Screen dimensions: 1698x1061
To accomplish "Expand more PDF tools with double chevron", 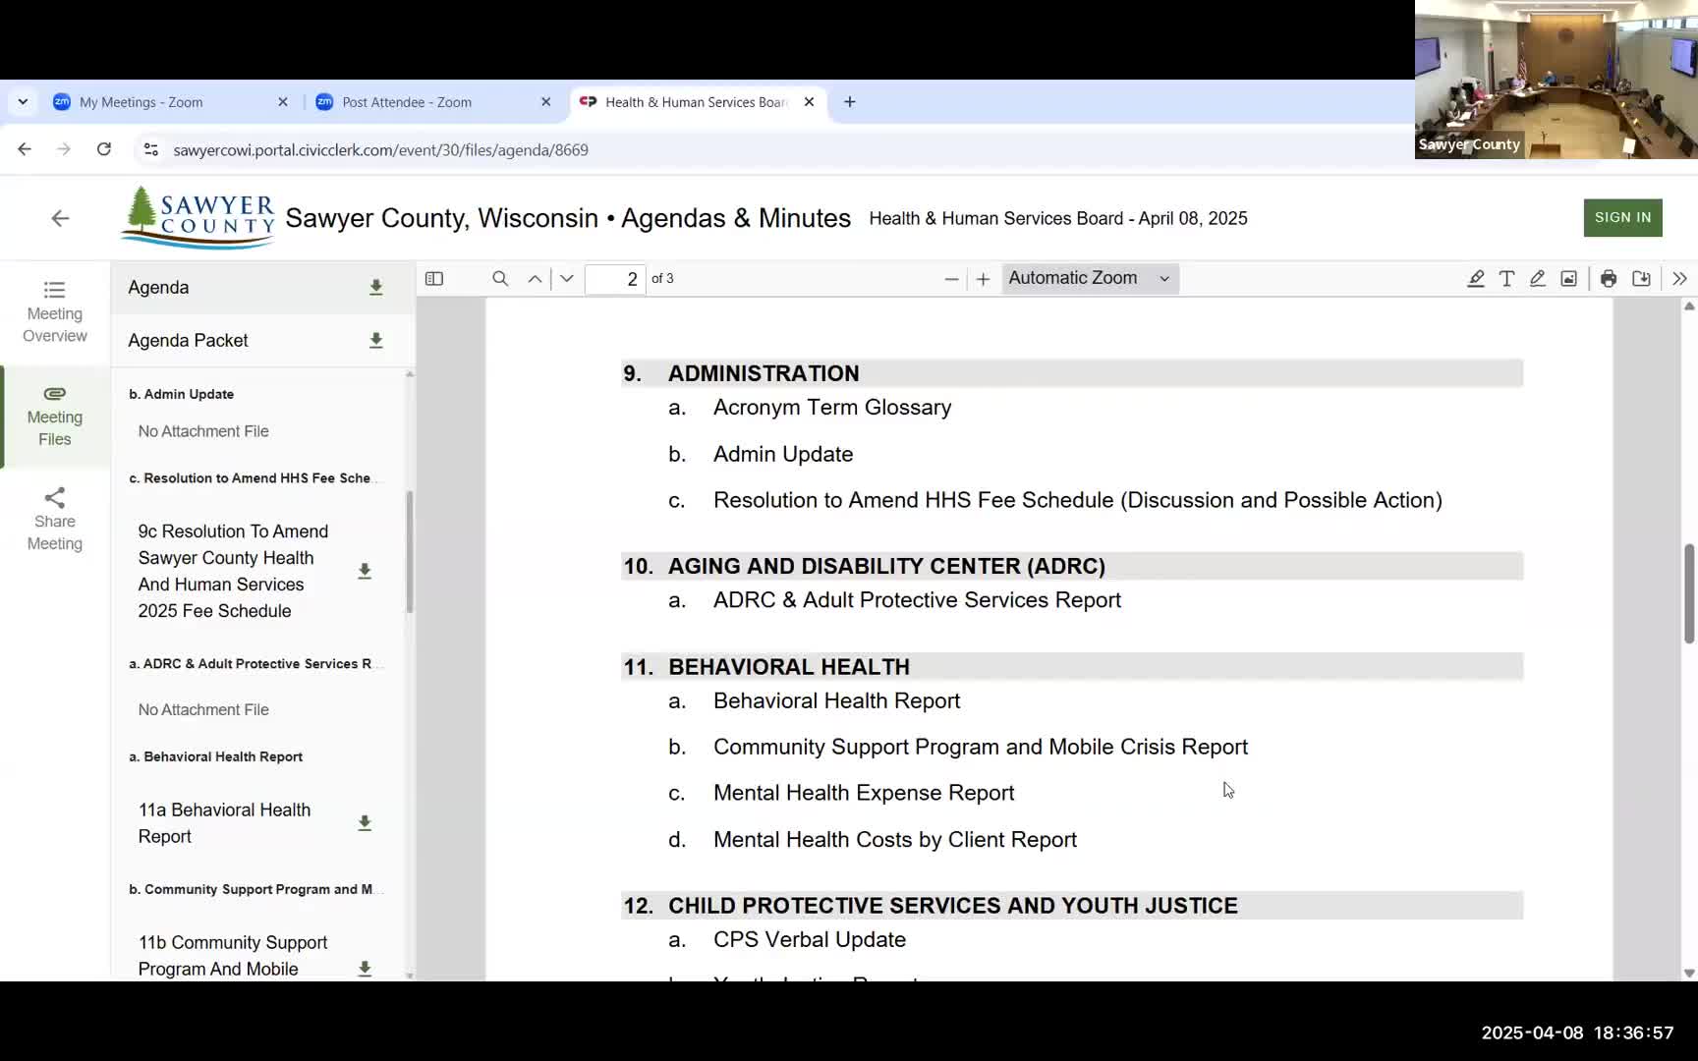I will coord(1678,279).
